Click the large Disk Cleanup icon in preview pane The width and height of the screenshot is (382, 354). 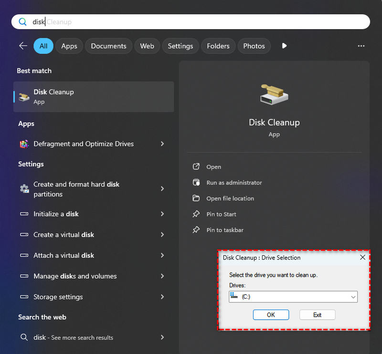274,95
